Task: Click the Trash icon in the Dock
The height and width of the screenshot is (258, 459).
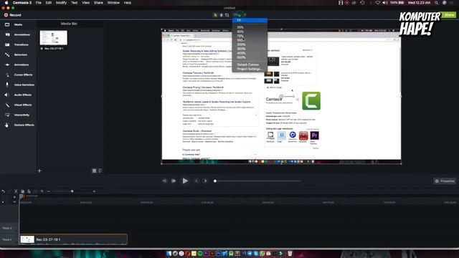Action: point(290,253)
